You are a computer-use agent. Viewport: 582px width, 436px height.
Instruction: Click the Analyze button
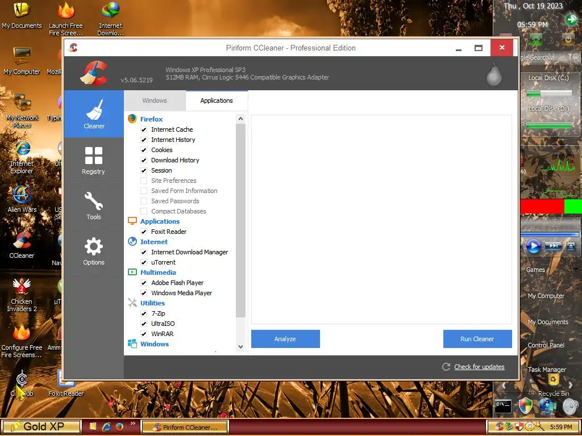285,339
